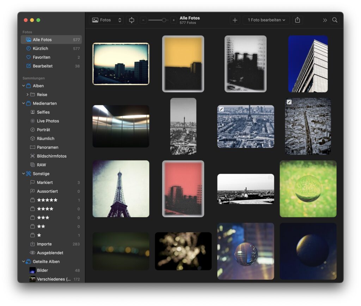The height and width of the screenshot is (306, 361).
Task: Collapse the Alben section chevron
Action: (x=24, y=86)
